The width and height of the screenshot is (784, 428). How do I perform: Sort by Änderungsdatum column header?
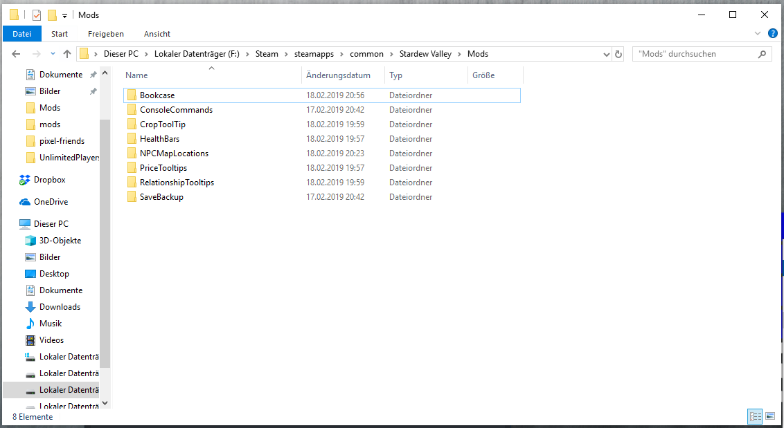(339, 75)
